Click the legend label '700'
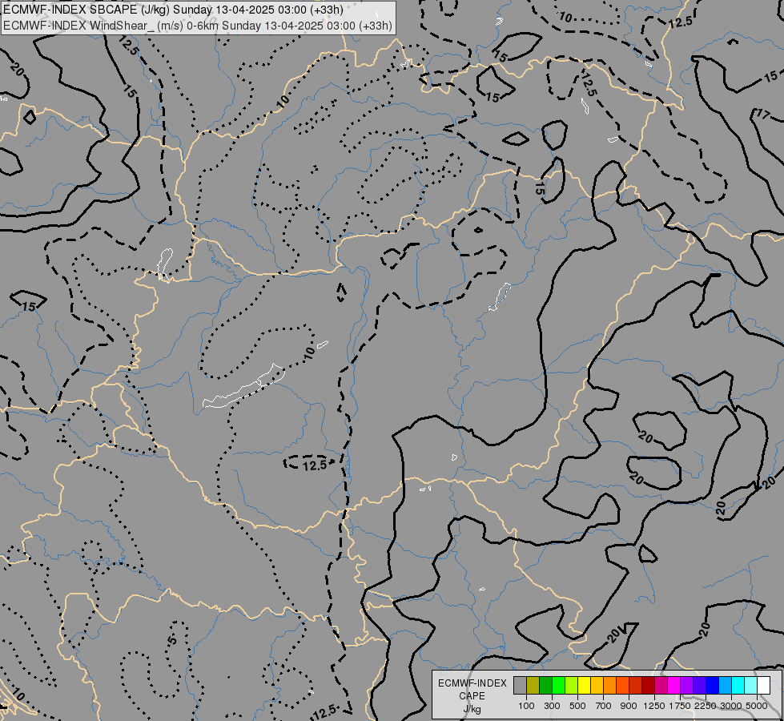Image resolution: width=784 pixels, height=721 pixels. [x=604, y=706]
